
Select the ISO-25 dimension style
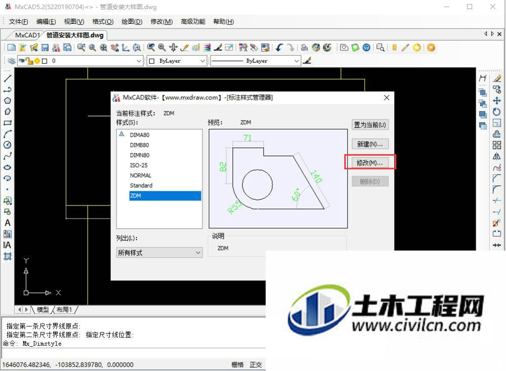coord(139,166)
